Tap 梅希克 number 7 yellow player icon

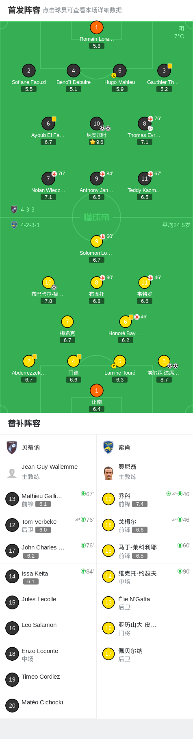click(x=67, y=321)
